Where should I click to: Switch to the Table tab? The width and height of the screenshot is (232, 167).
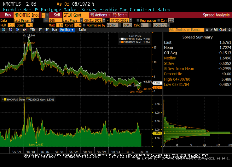82,30
